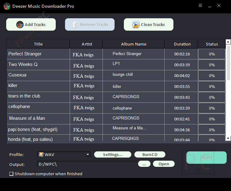Start downloading the tracks
Viewport: 231px width, 191px height.
tap(207, 158)
